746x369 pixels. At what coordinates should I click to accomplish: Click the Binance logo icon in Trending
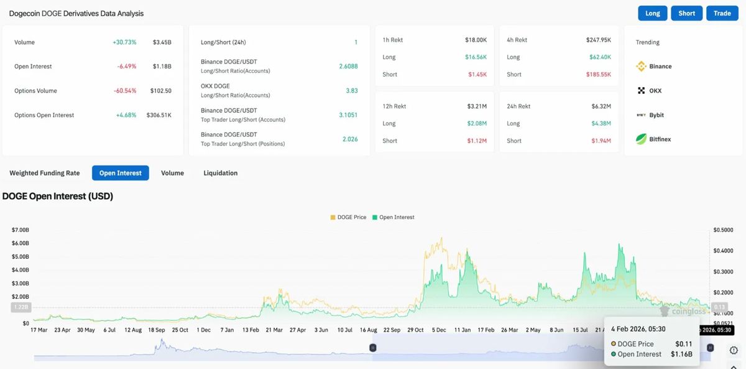tap(641, 67)
